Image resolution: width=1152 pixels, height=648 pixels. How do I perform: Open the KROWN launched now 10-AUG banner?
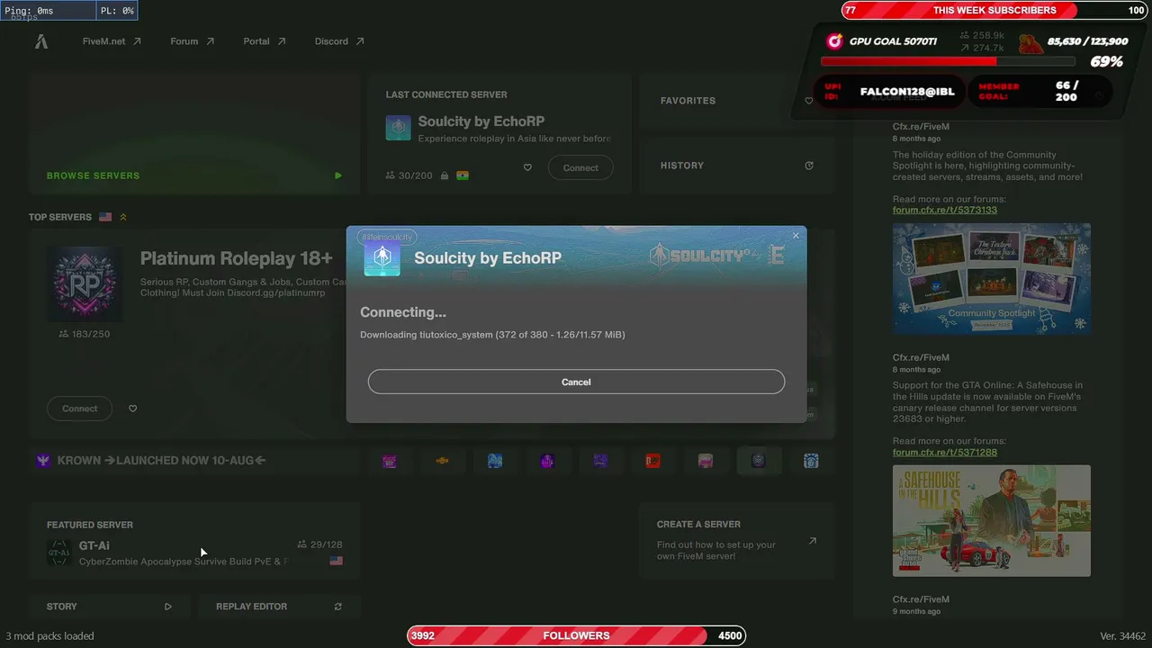(x=162, y=461)
